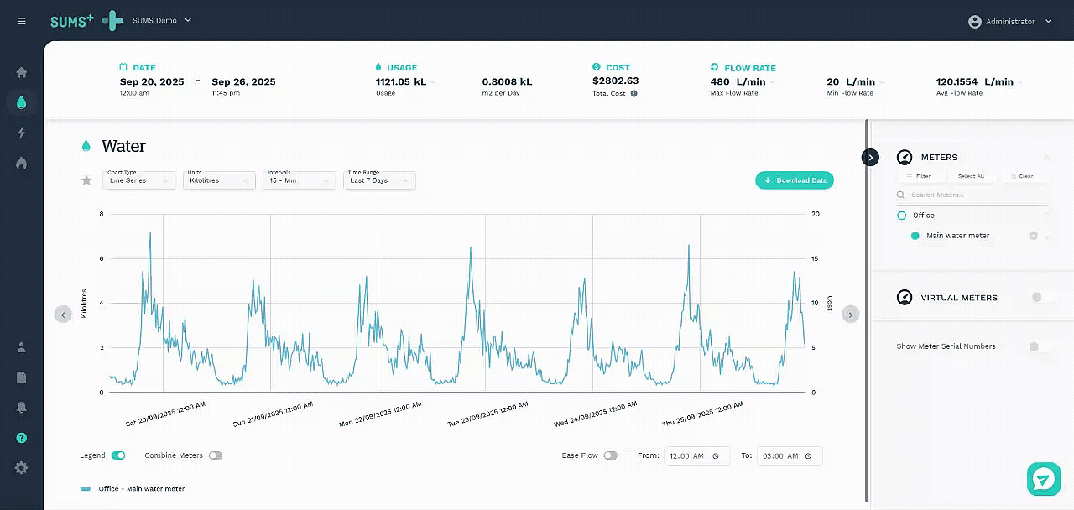Click the help question mark icon
The image size is (1074, 510).
point(21,438)
